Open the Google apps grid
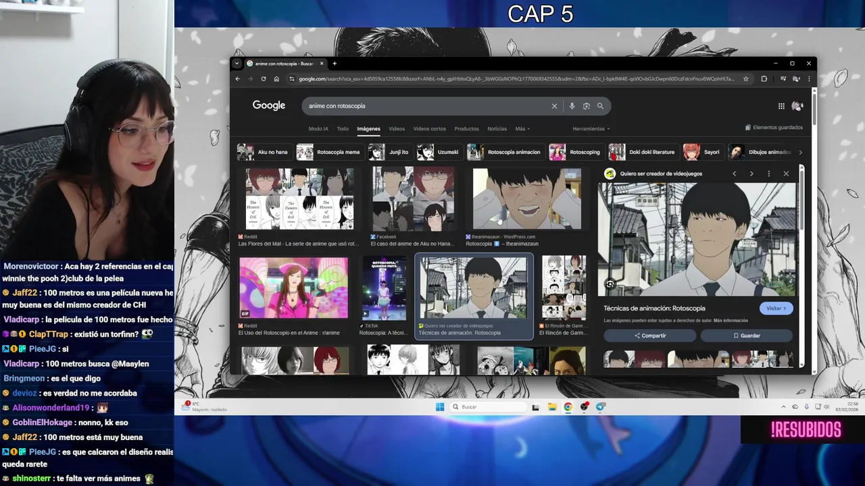Viewport: 865px width, 486px height. pos(781,106)
